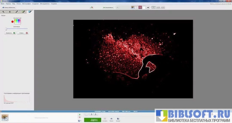Viewport: 232px width, 123px height.
Task: Switch to the lighting tuning tab
Action: tap(10, 12)
